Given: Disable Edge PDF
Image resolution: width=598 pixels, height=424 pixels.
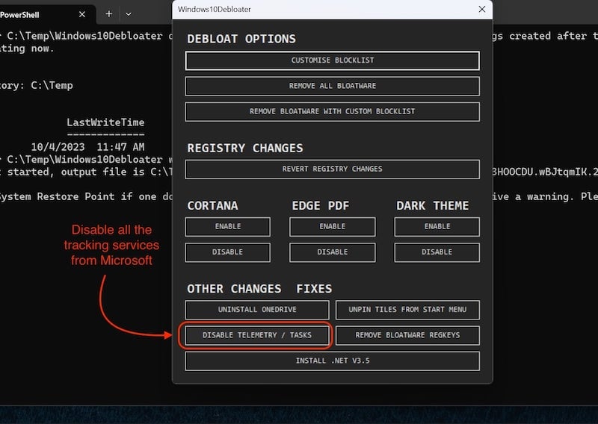Looking at the screenshot, I should coord(332,252).
